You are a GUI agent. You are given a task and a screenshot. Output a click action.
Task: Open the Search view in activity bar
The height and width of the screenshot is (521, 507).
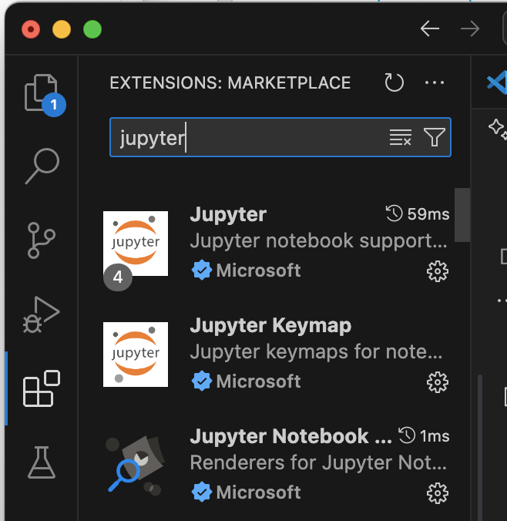42,166
